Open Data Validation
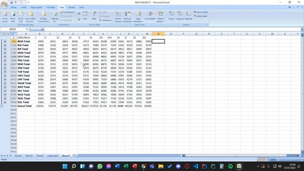The image size is (304, 171). coord(138,17)
